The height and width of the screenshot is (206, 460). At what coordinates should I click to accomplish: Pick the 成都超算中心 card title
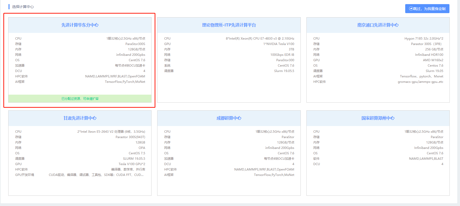click(x=229, y=118)
